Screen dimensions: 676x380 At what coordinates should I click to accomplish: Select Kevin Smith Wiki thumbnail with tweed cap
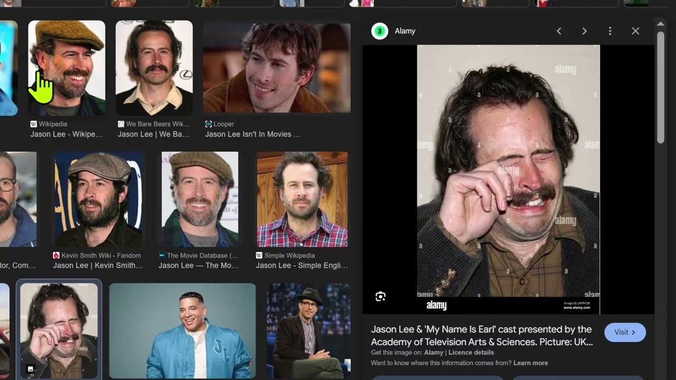point(98,199)
